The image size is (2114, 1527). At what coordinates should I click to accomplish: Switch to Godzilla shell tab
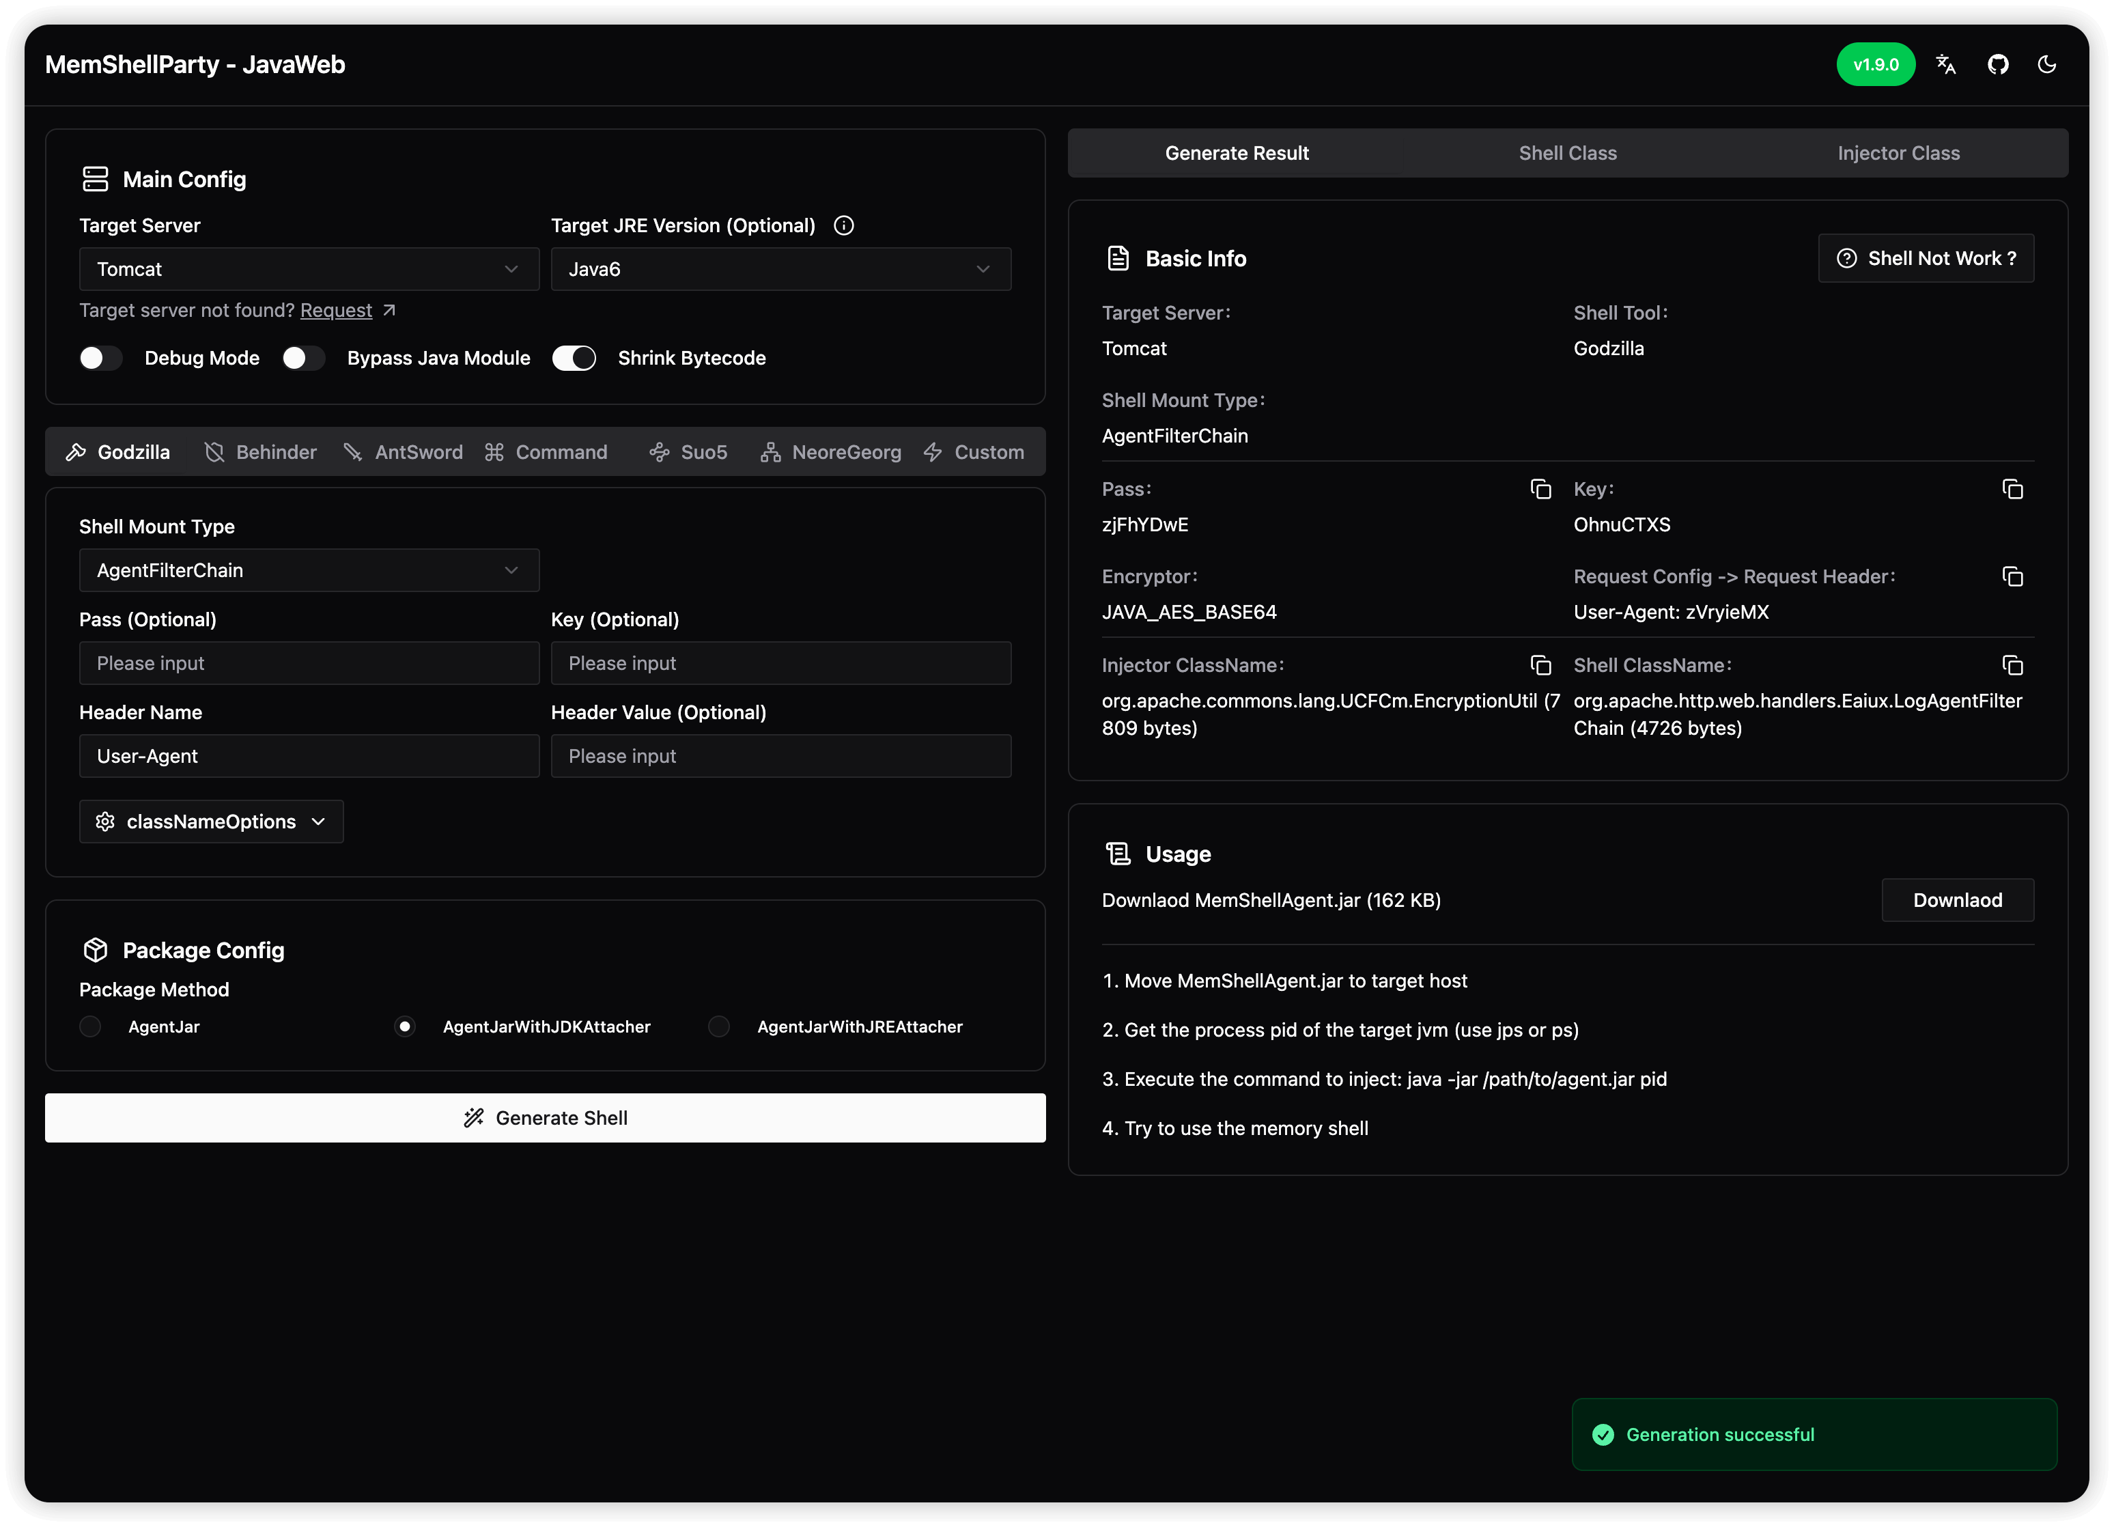point(118,452)
